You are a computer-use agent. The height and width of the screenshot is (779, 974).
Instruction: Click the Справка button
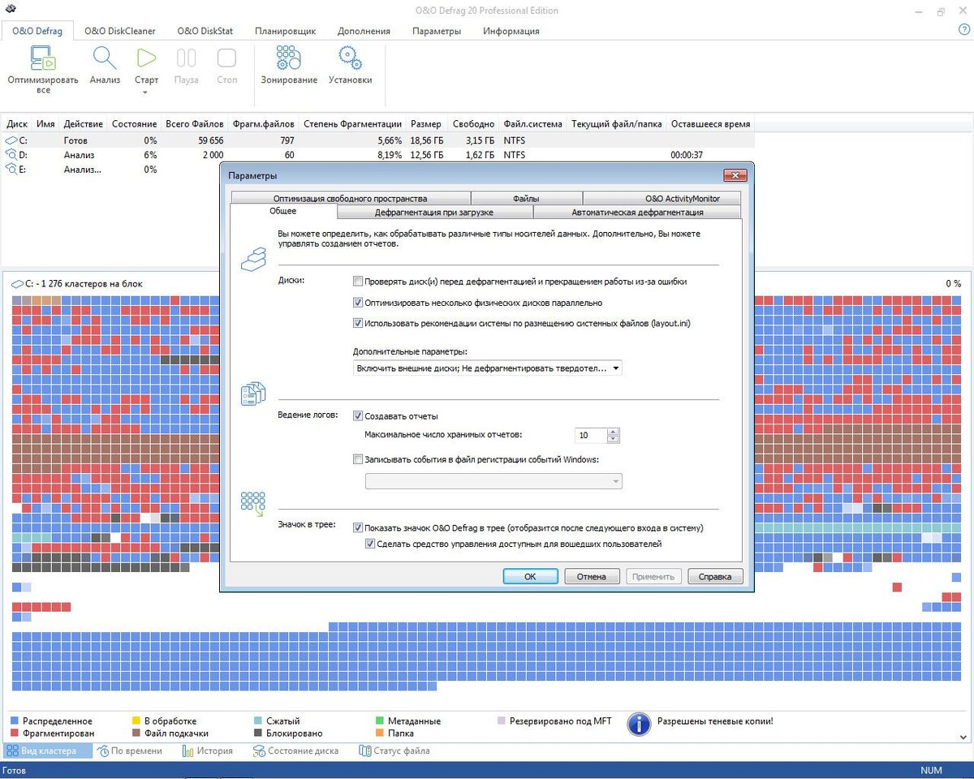click(715, 576)
